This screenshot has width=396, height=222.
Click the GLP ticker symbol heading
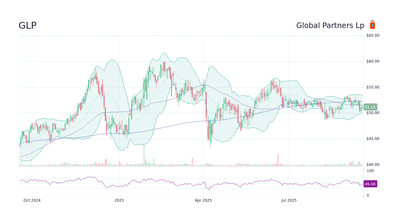click(x=28, y=25)
